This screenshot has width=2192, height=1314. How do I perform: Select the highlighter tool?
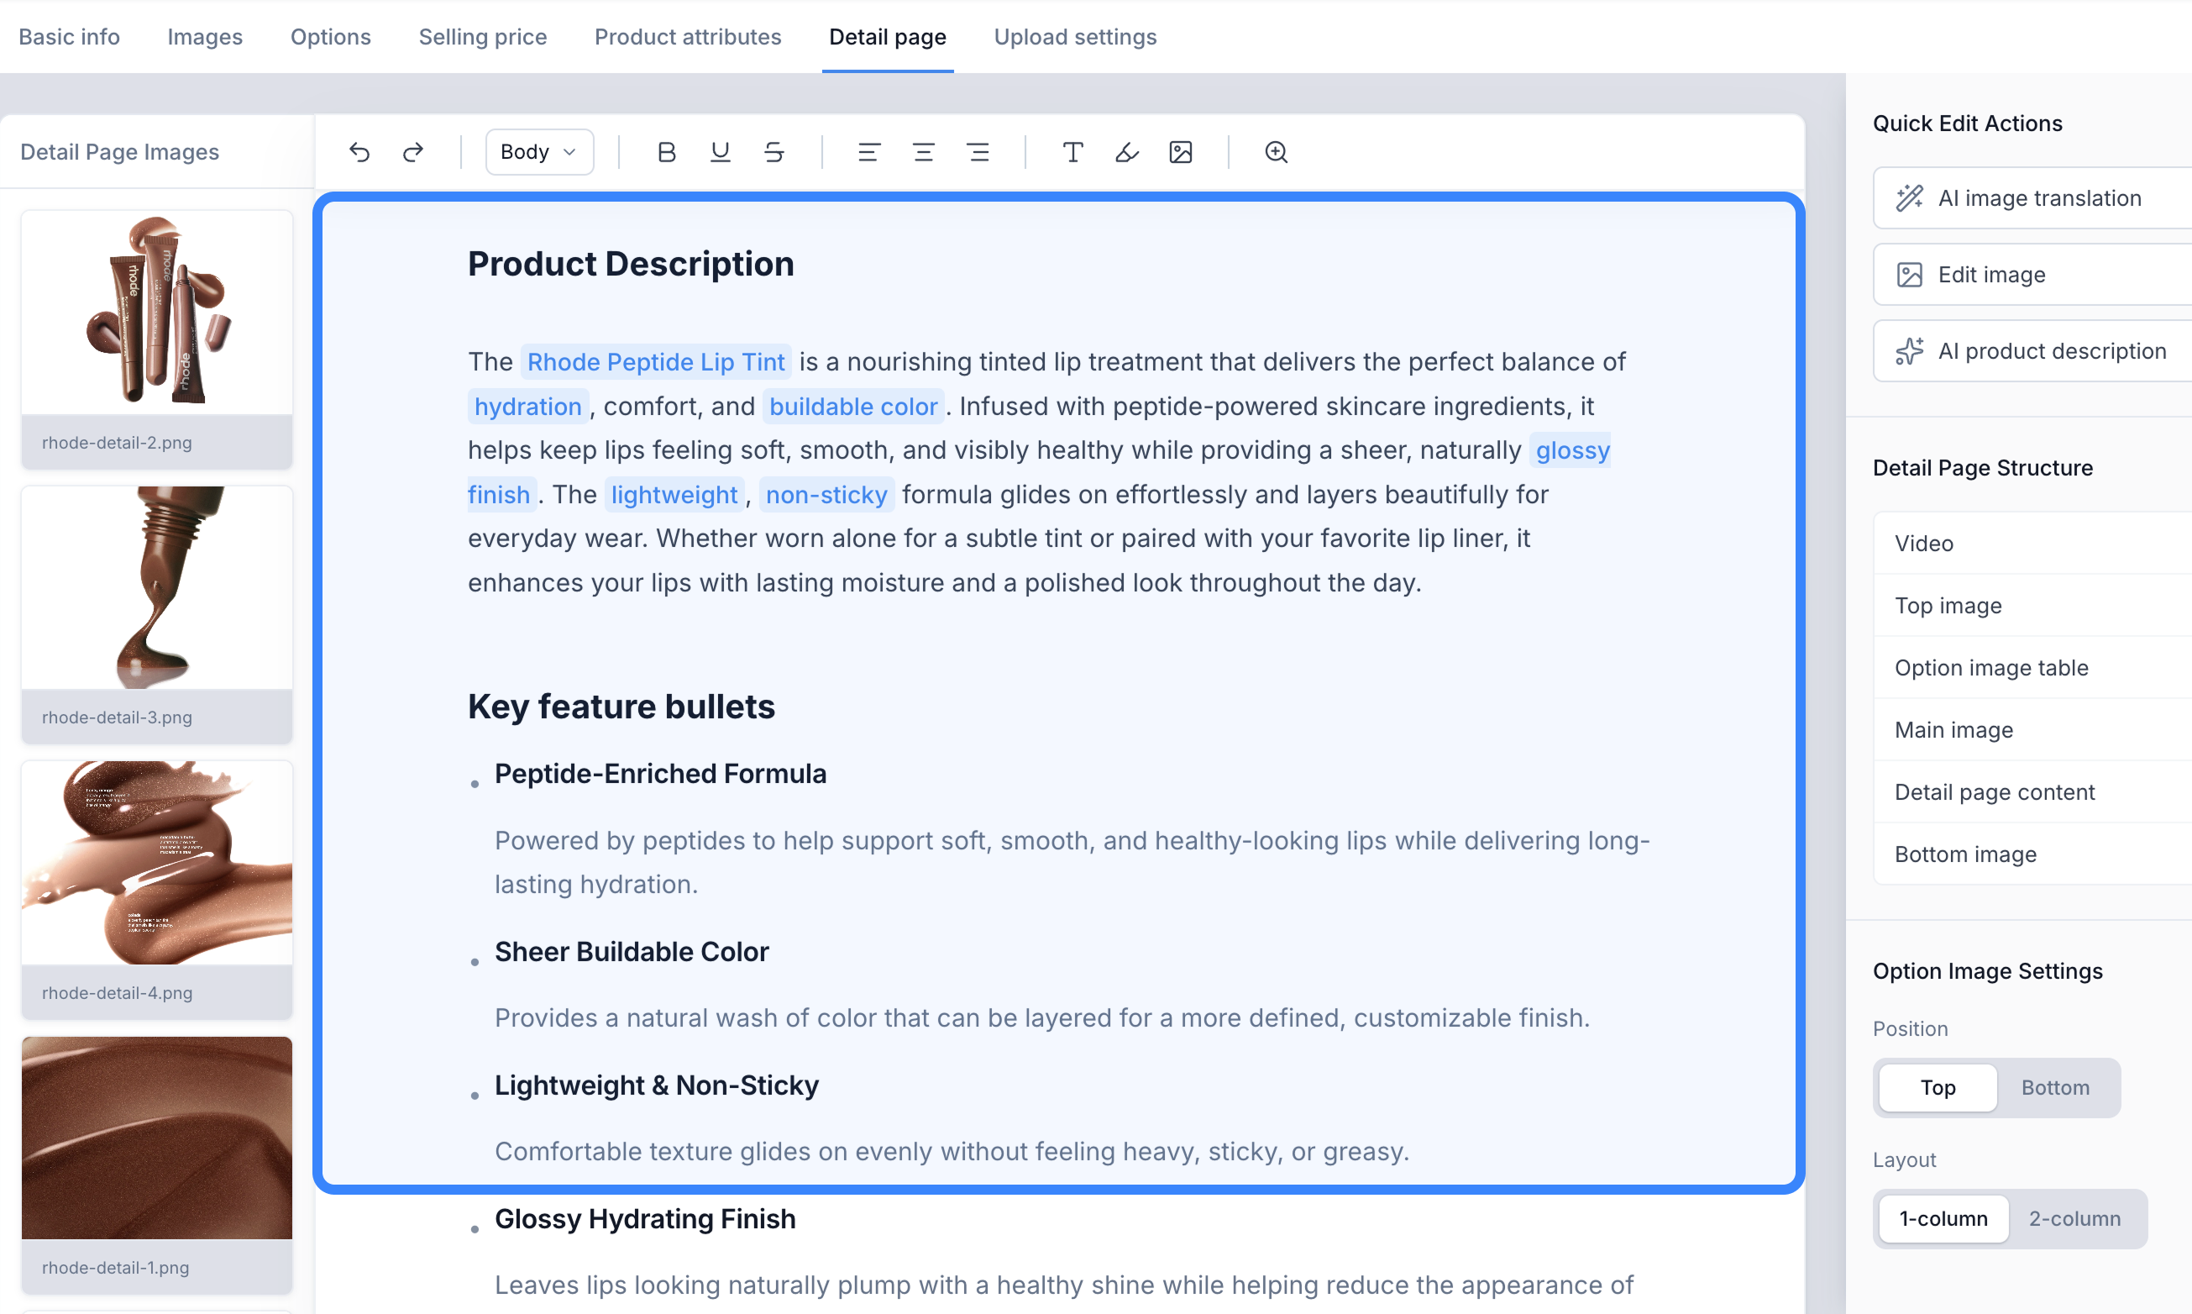point(1126,152)
